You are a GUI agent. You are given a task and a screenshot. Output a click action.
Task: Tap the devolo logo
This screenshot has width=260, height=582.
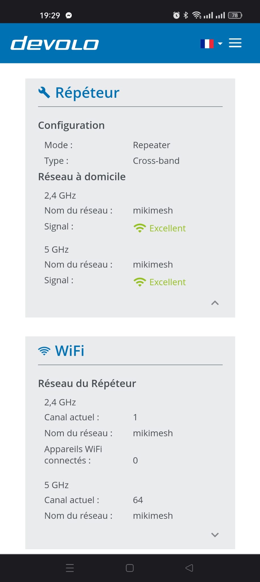click(x=55, y=43)
